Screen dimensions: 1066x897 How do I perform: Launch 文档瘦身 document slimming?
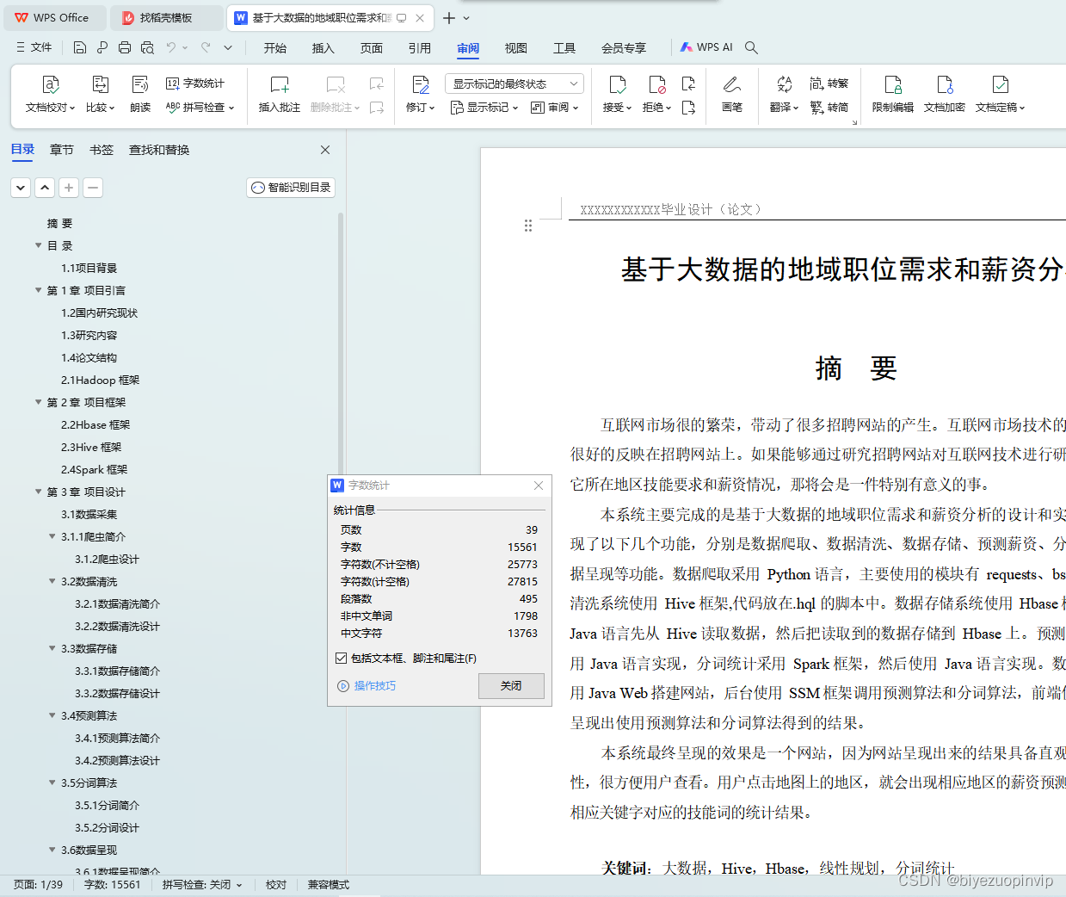click(998, 93)
